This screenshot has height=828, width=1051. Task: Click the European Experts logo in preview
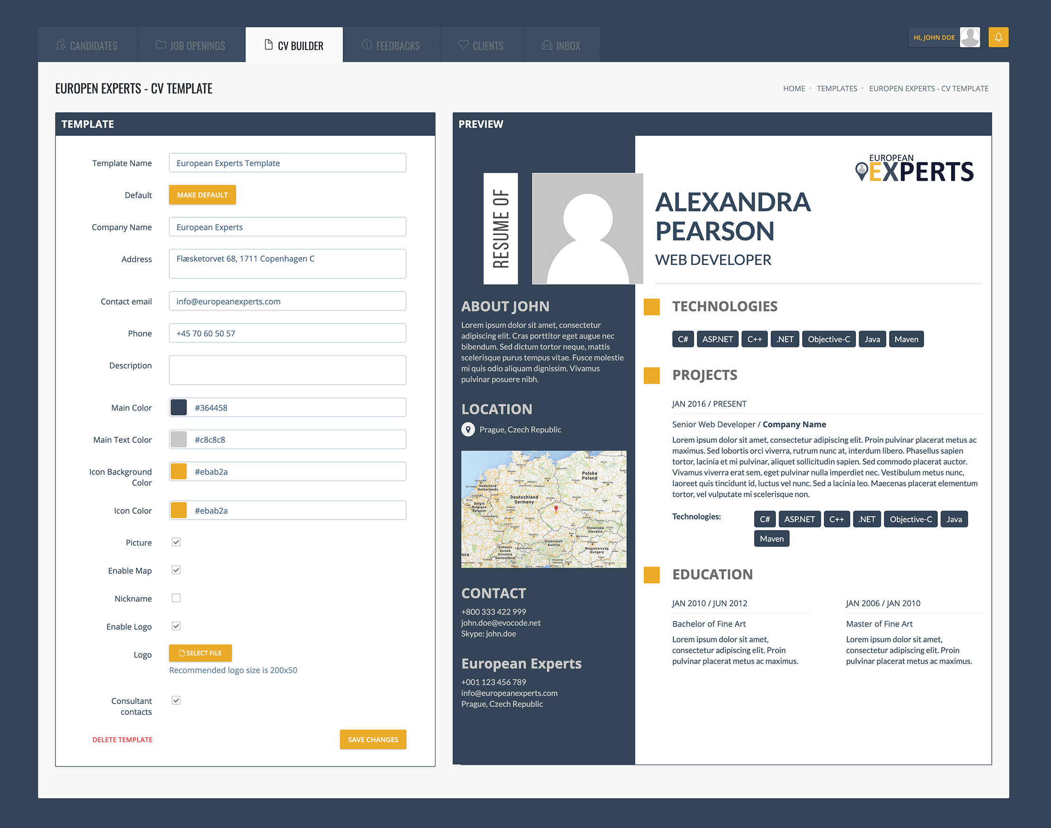pos(914,168)
